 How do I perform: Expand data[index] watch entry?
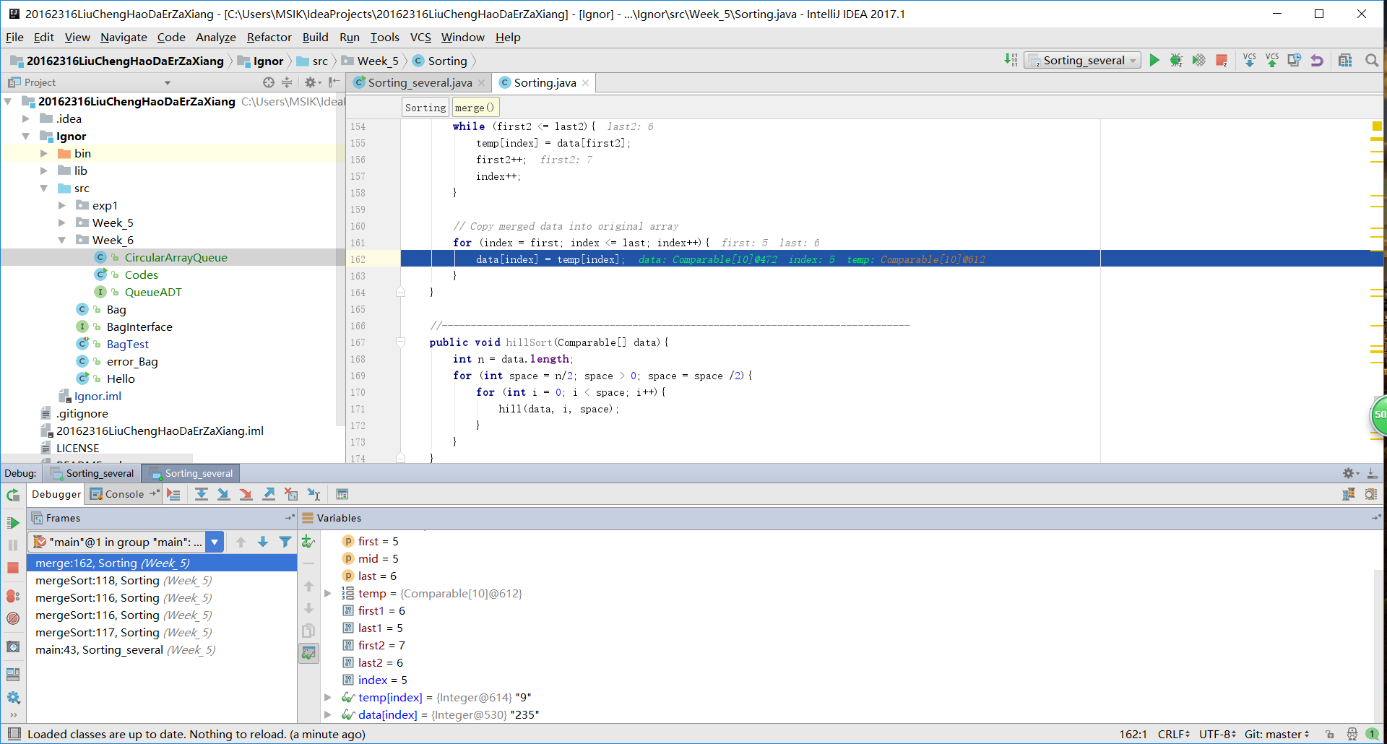pos(328,714)
